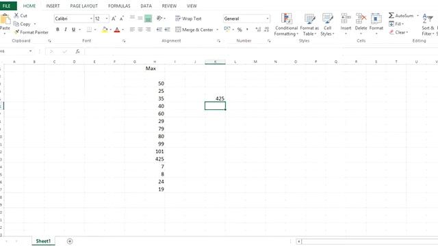Open Font dialog launcher
The height and width of the screenshot is (246, 438).
124,41
